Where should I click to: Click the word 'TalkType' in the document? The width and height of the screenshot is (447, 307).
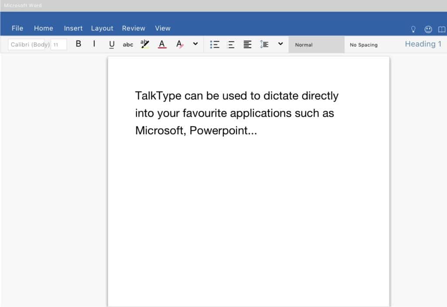[x=158, y=96]
